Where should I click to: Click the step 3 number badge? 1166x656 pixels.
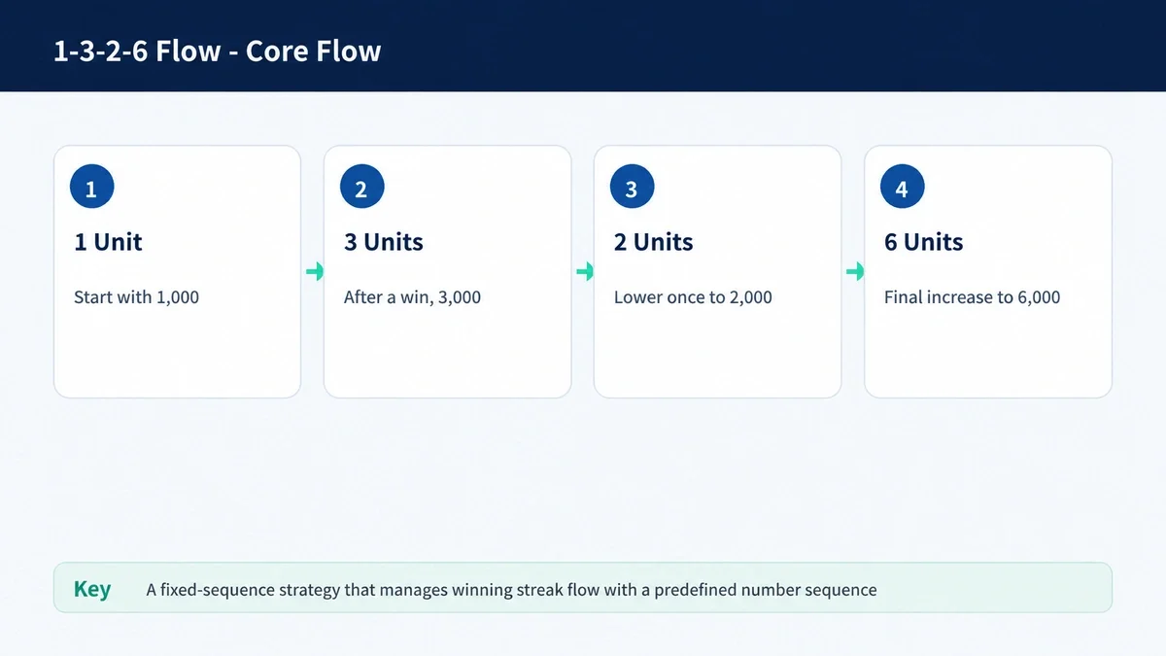click(632, 189)
